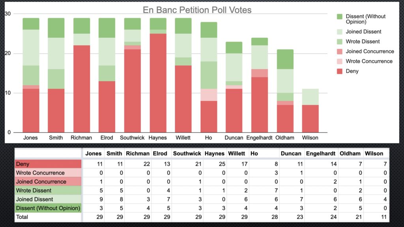
Task: Select the Joined Dissent legend swatch
Action: click(x=340, y=32)
